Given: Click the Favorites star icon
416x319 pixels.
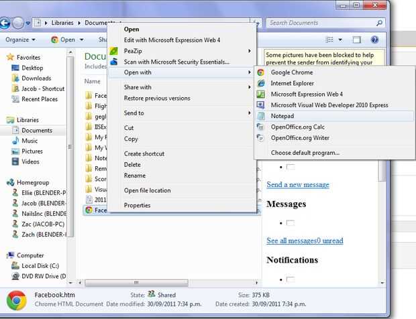Looking at the screenshot, I should (x=10, y=57).
